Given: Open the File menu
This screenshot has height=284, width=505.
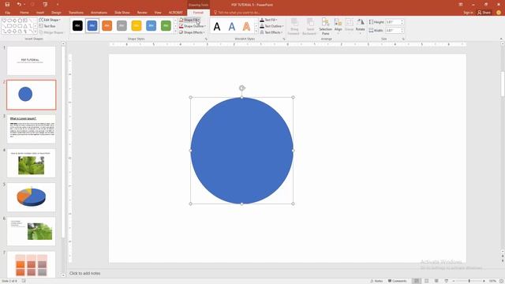Looking at the screenshot, I should pos(7,13).
